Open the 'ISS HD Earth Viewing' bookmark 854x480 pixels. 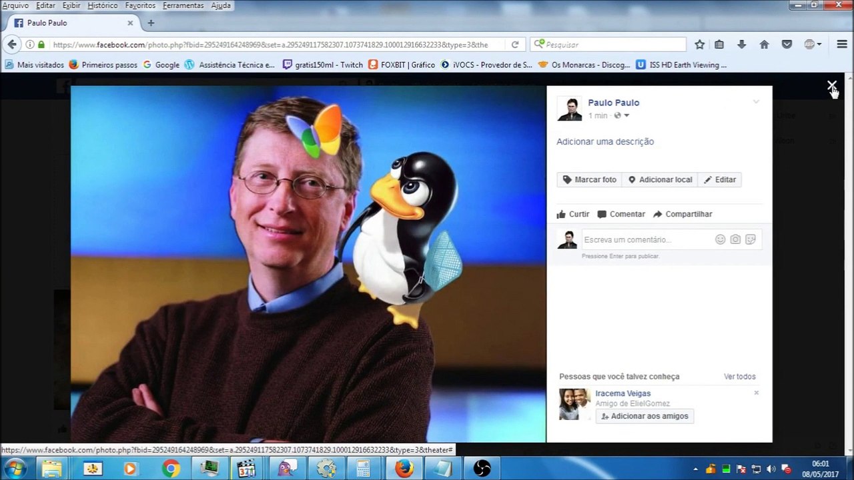click(x=681, y=65)
